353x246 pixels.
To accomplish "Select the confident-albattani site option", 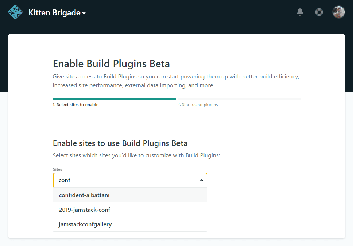I will point(84,195).
